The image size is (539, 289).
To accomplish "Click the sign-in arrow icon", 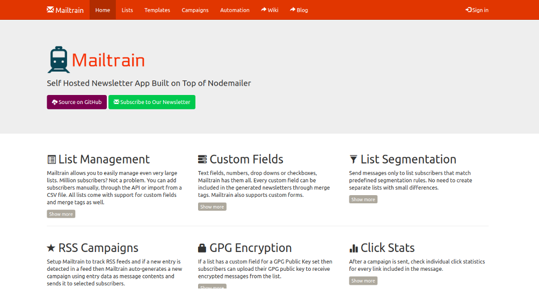I will coord(469,10).
